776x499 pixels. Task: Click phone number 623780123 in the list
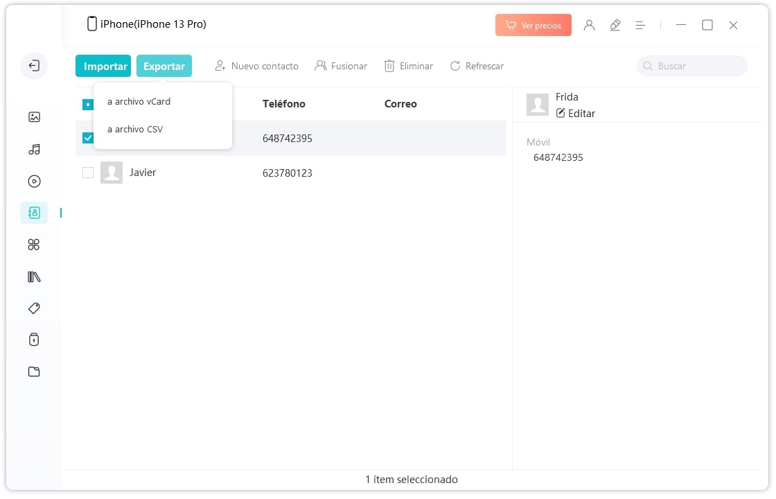(x=288, y=174)
